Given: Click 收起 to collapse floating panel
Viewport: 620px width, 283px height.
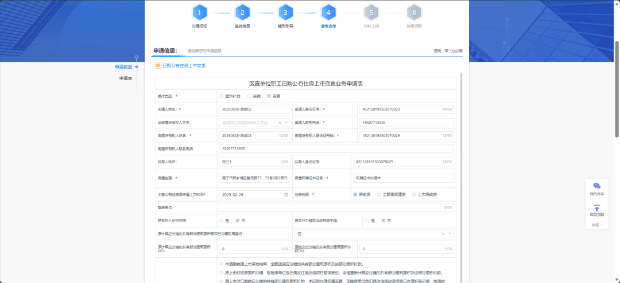Looking at the screenshot, I should tap(595, 225).
